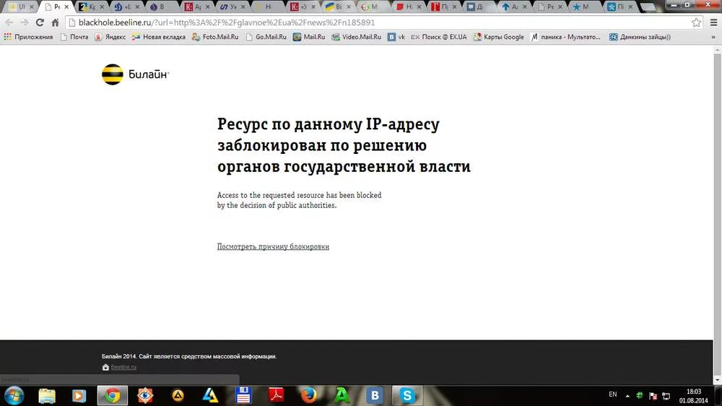This screenshot has width=722, height=406.
Task: Click the Chrome taskbar icon
Action: tap(113, 396)
